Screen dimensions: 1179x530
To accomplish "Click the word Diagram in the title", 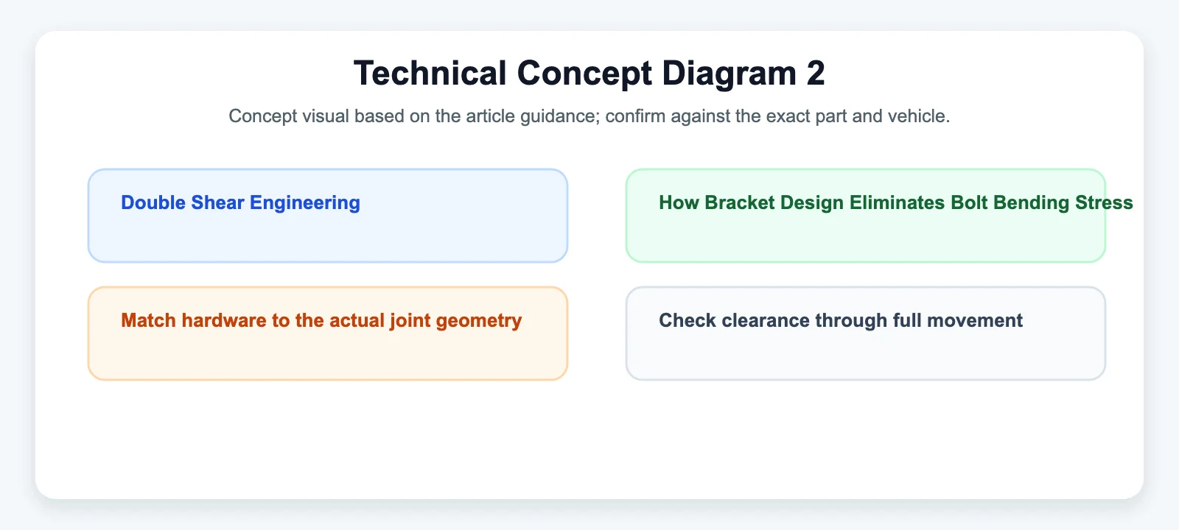I will tap(729, 73).
